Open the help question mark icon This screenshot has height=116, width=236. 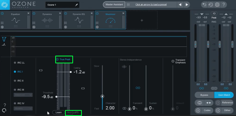(223, 4)
